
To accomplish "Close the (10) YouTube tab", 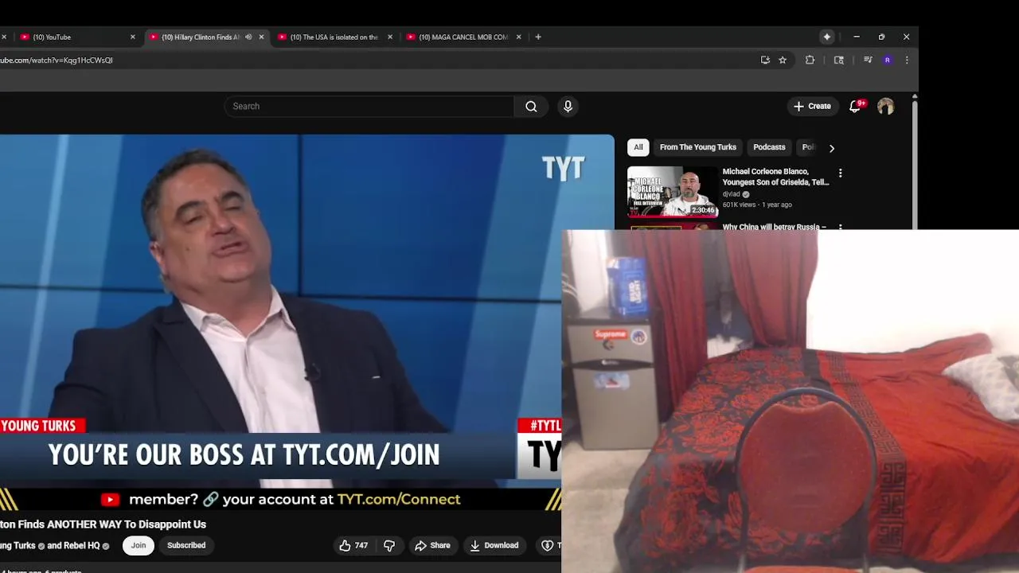I will (x=133, y=37).
